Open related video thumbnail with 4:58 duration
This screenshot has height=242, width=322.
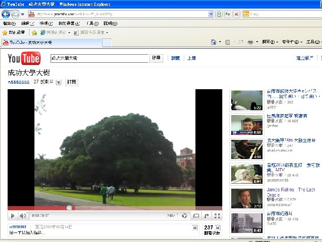click(x=246, y=149)
